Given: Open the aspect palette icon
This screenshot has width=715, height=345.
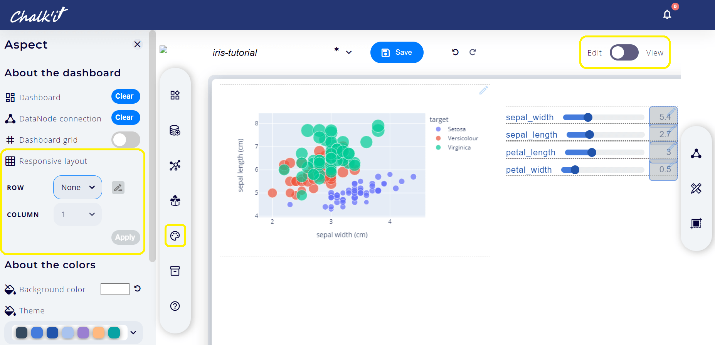Looking at the screenshot, I should 175,236.
